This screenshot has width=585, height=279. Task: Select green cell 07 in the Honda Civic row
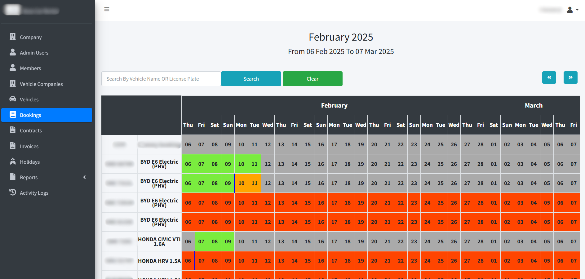click(x=202, y=241)
